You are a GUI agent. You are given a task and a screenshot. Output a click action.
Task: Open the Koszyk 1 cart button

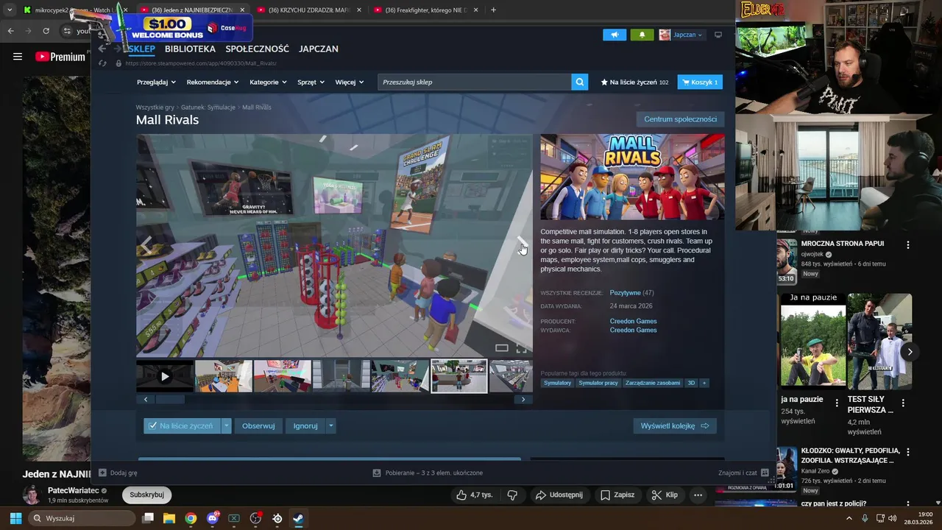click(700, 82)
